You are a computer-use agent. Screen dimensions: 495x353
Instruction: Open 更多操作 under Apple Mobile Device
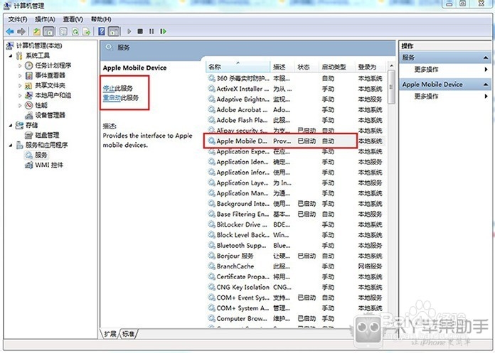[x=426, y=96]
